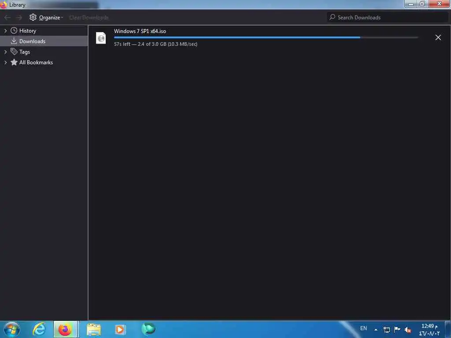Viewport: 451px width, 338px height.
Task: Click the magnifier icon in the search box
Action: (332, 17)
